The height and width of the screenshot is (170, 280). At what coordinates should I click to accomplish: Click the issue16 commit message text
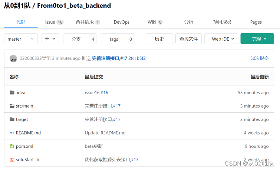click(92, 92)
